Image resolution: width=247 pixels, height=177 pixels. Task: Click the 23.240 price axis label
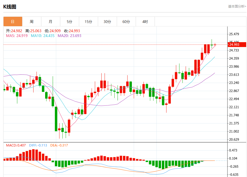click(x=234, y=83)
